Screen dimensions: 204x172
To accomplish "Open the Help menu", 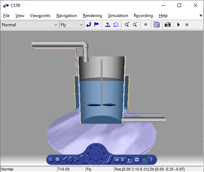I will (163, 16).
